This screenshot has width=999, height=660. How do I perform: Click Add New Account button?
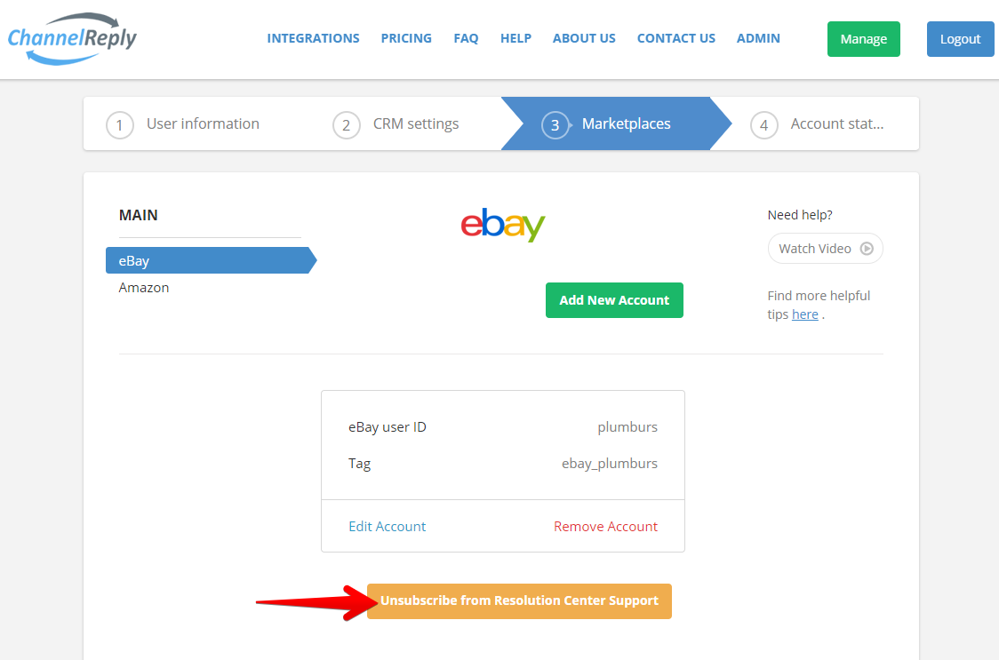[614, 300]
